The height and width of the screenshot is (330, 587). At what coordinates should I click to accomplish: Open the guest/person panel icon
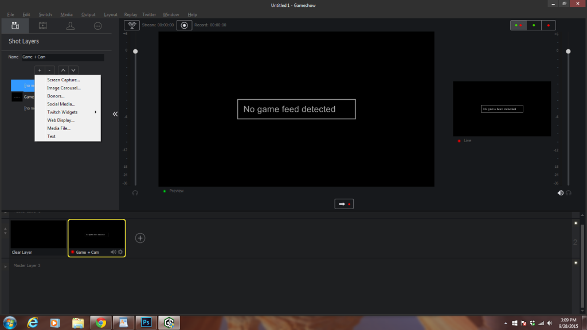tap(69, 25)
